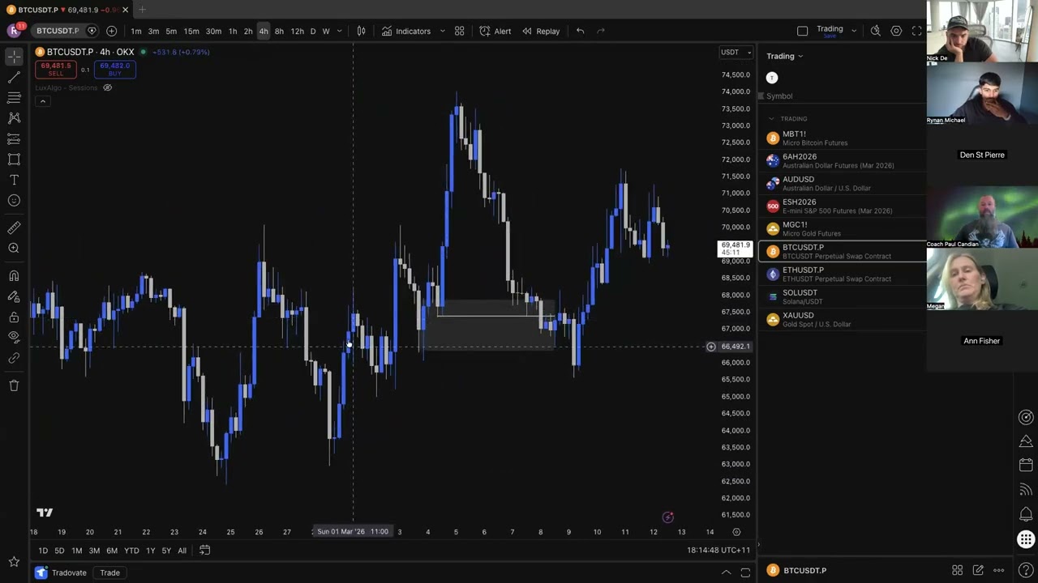Click the SELL 69,481.5 button
The image size is (1038, 583).
click(55, 70)
